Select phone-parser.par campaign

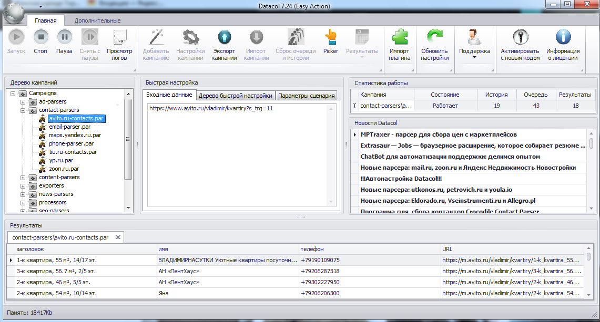[71, 144]
